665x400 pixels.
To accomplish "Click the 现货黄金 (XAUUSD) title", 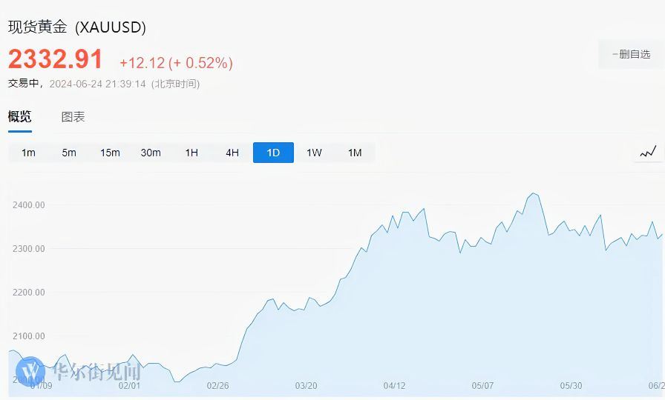I will click(x=77, y=27).
